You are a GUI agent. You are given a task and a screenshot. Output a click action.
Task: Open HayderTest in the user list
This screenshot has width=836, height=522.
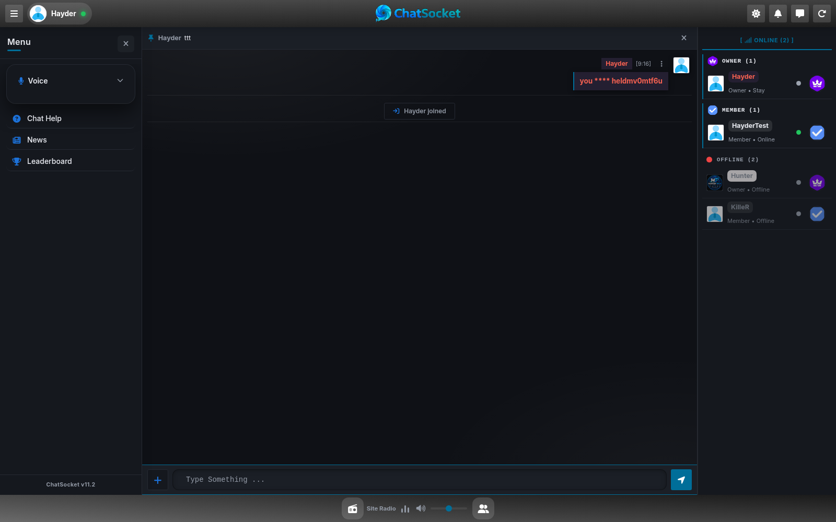[x=767, y=133]
